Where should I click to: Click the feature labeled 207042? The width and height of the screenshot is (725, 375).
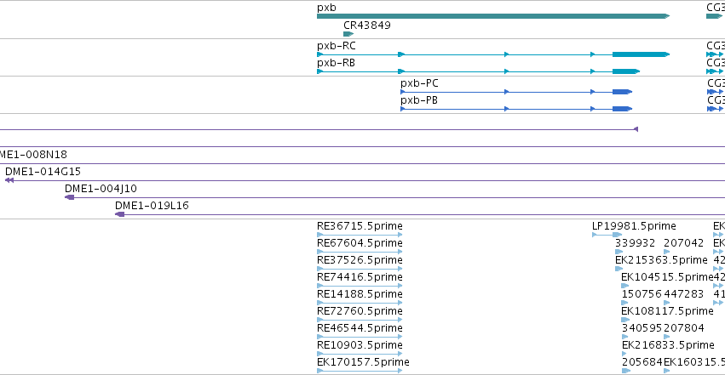tap(667, 252)
